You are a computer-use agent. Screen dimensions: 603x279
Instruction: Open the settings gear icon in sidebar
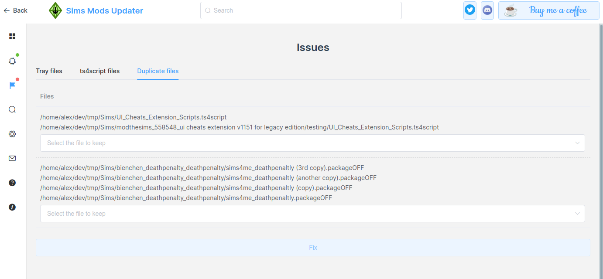pos(12,134)
